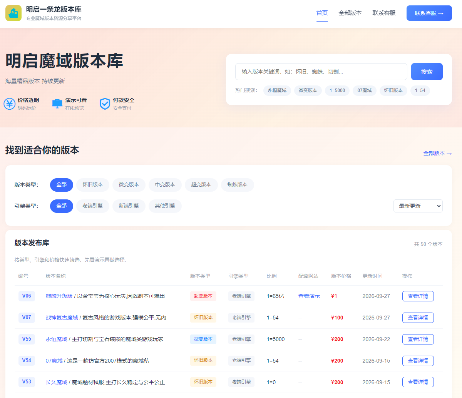
Task: Click the boat logo icon in the header
Action: [x=13, y=13]
